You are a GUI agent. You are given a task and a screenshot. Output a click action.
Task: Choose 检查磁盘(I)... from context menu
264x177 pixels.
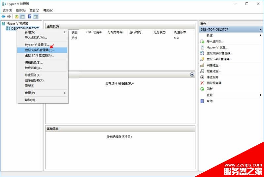coord(42,68)
